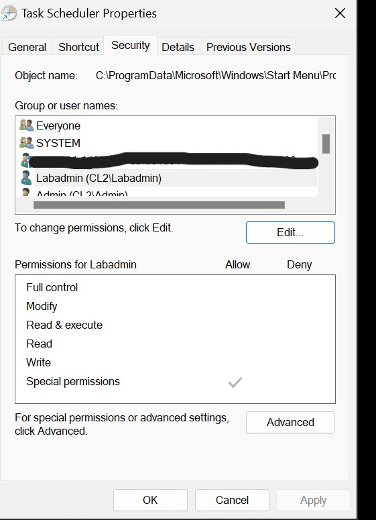Open Advanced security settings
376x520 pixels.
point(290,422)
